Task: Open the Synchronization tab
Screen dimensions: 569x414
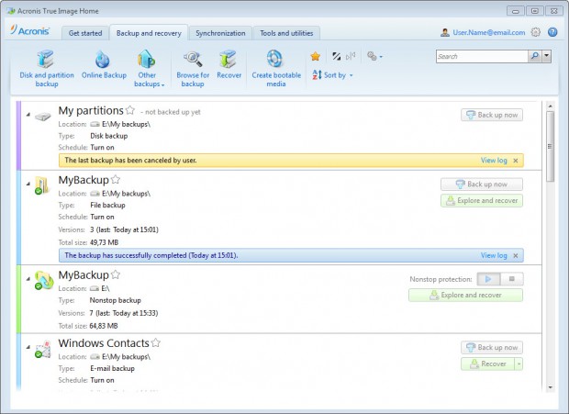Action: pos(220,33)
